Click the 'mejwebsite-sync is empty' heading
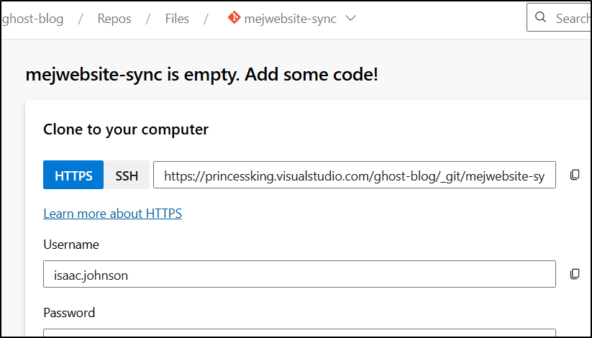This screenshot has width=592, height=338. tap(201, 75)
